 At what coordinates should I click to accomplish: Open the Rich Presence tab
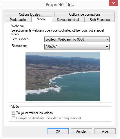click(99, 20)
